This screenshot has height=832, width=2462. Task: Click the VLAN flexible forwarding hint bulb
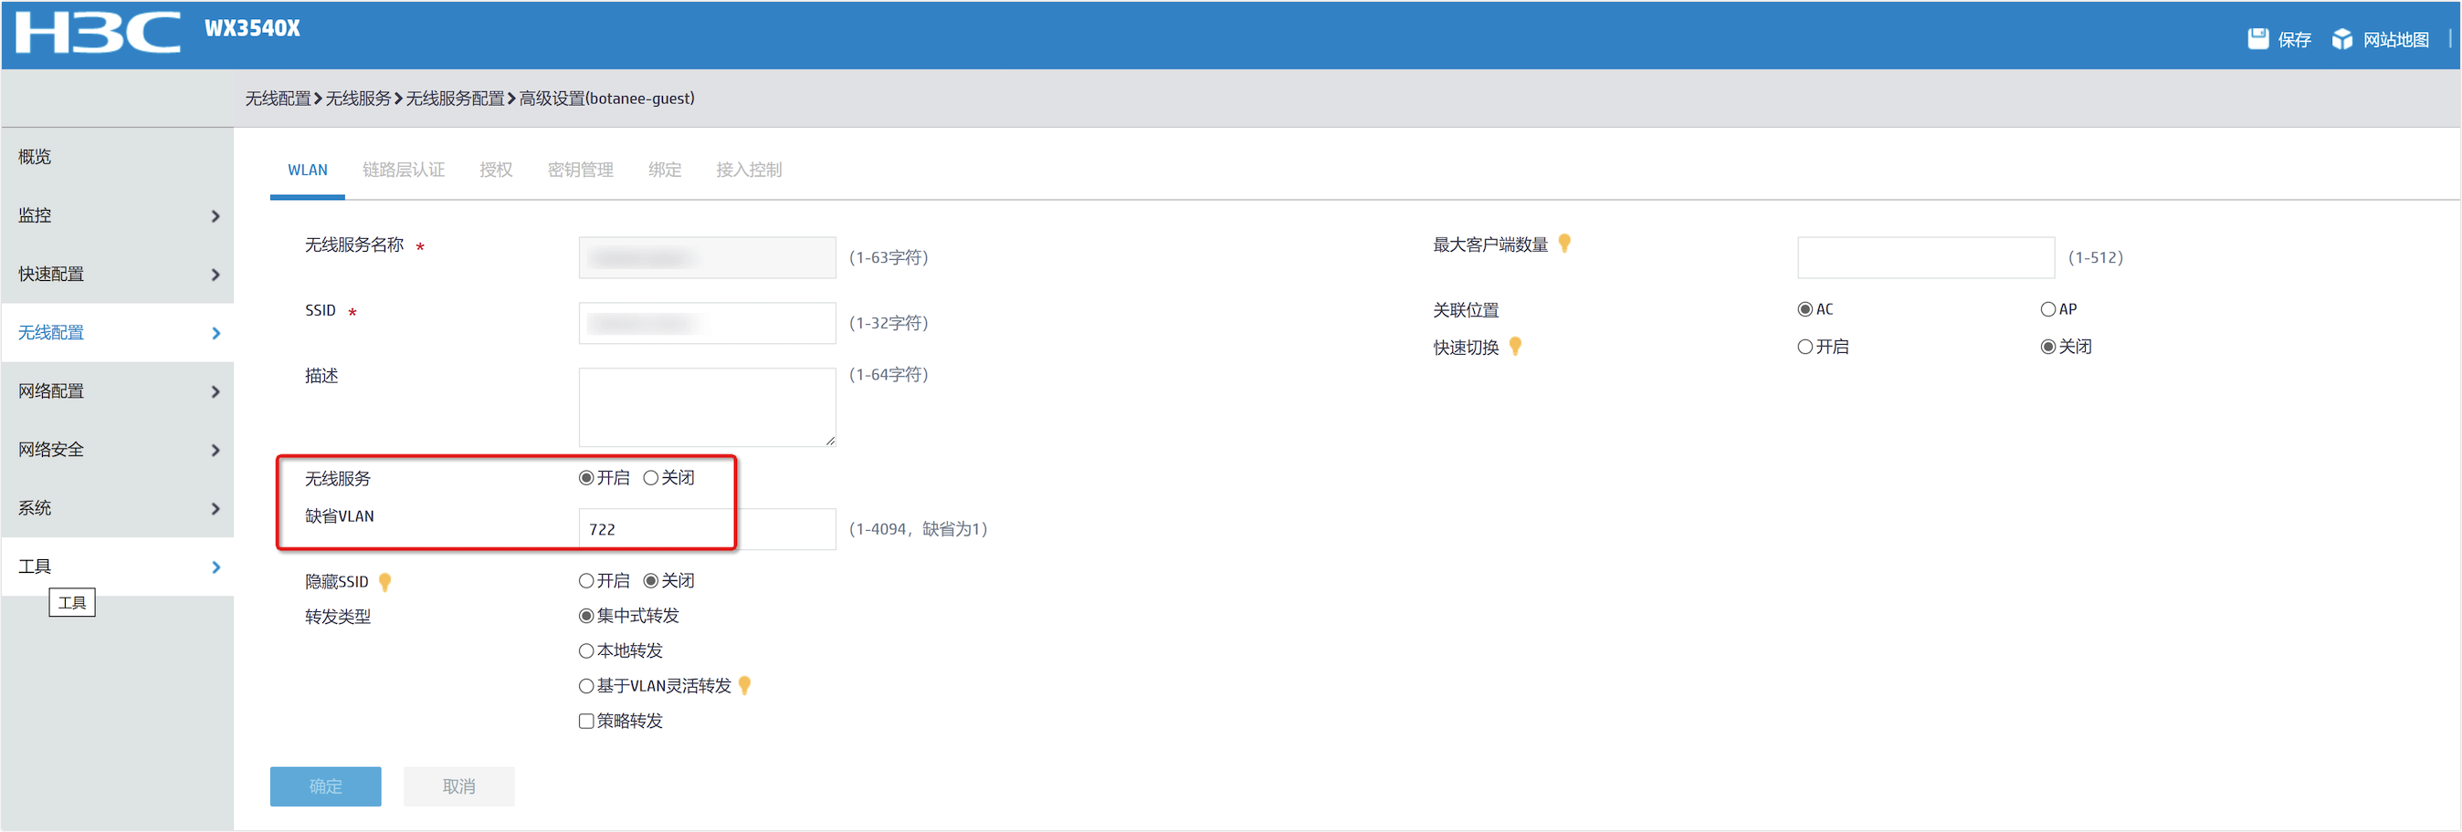tap(745, 686)
